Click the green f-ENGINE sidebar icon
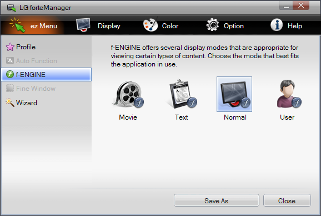Viewport: 321px width, 216px height. tap(10, 74)
